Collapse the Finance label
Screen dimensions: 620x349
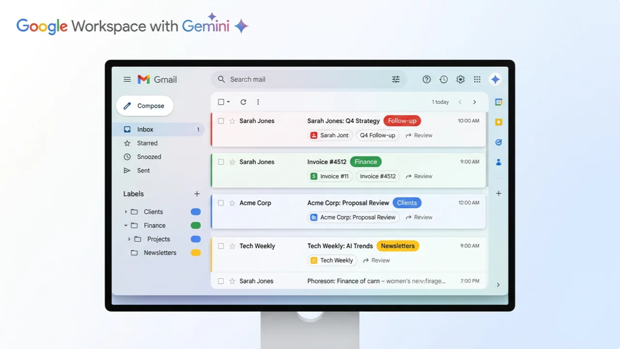(126, 225)
